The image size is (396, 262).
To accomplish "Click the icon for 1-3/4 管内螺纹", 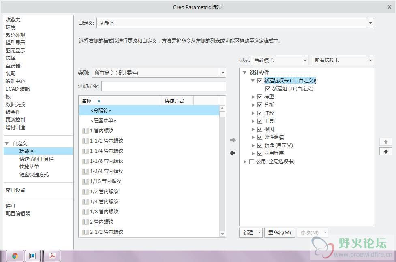I will 86,171.
